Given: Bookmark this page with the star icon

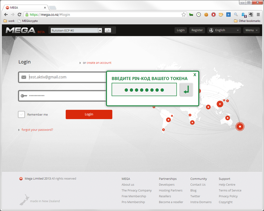Looking at the screenshot, I should [x=184, y=15].
